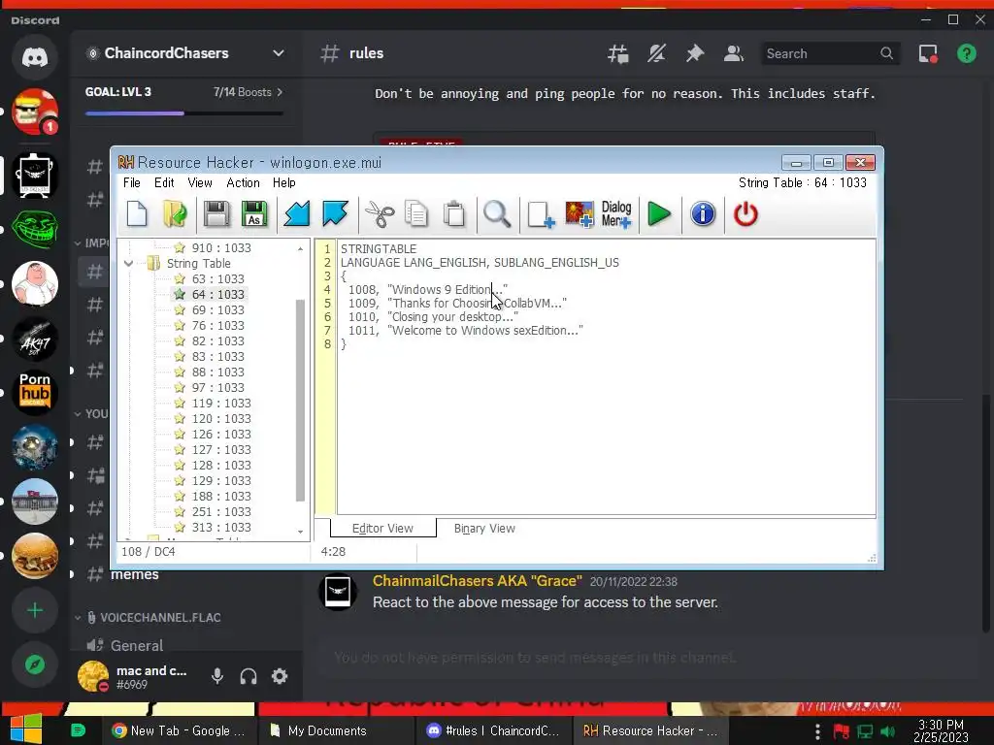
Task: Copy with the two-pages icon
Action: [x=416, y=214]
